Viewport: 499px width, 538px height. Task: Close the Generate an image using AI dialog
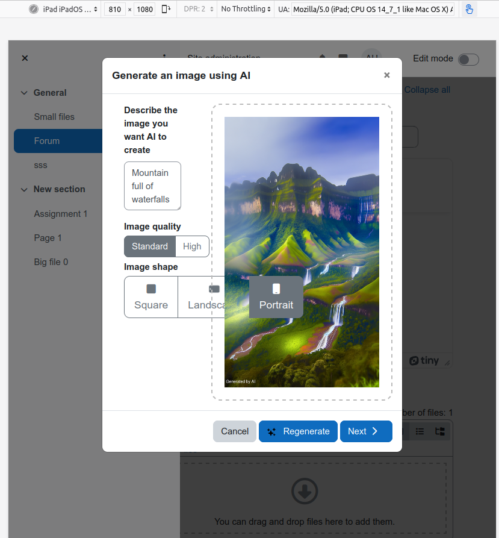point(386,75)
